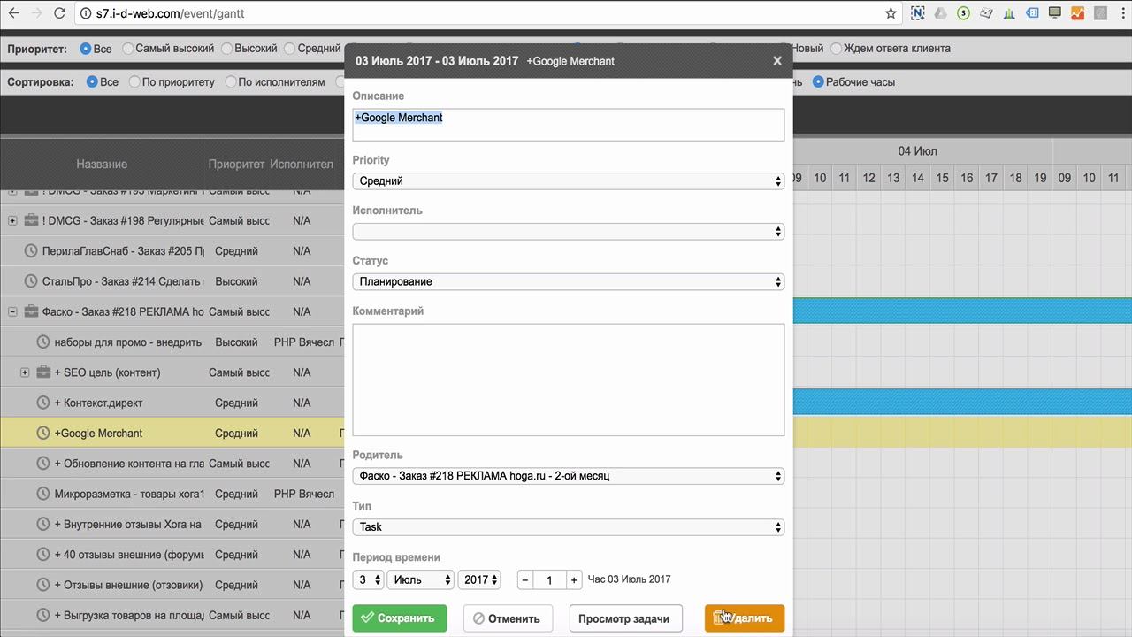
Task: Click the Отменить button
Action: click(508, 618)
